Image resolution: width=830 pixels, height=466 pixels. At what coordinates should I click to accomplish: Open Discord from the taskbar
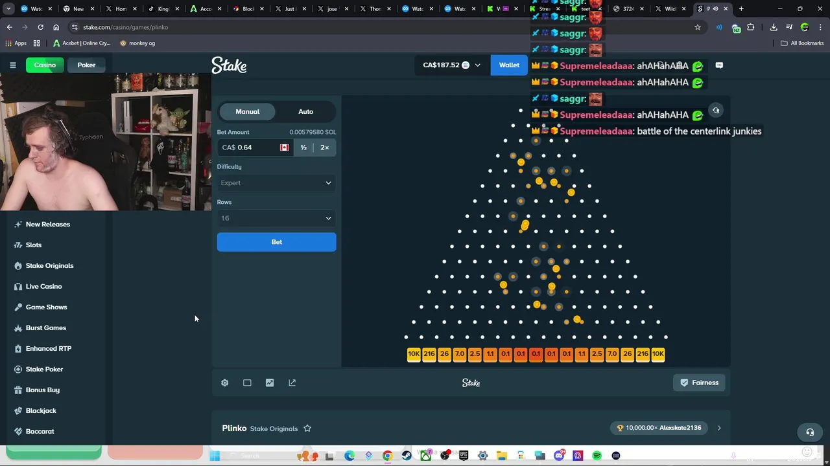[x=559, y=456]
